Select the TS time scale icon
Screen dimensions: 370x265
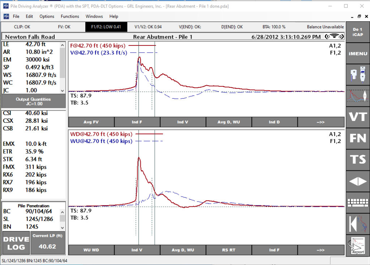tap(358, 159)
